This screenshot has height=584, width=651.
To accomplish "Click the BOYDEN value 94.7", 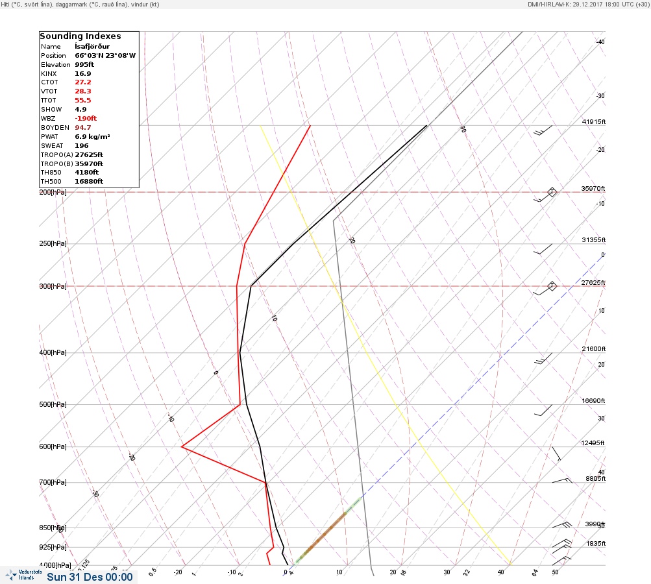I will pyautogui.click(x=82, y=127).
